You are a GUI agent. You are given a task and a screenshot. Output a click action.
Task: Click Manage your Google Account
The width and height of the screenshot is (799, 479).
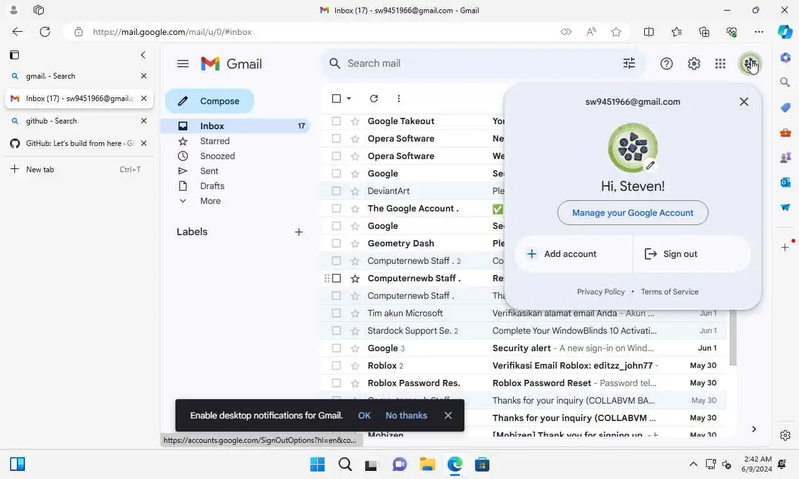click(x=633, y=213)
